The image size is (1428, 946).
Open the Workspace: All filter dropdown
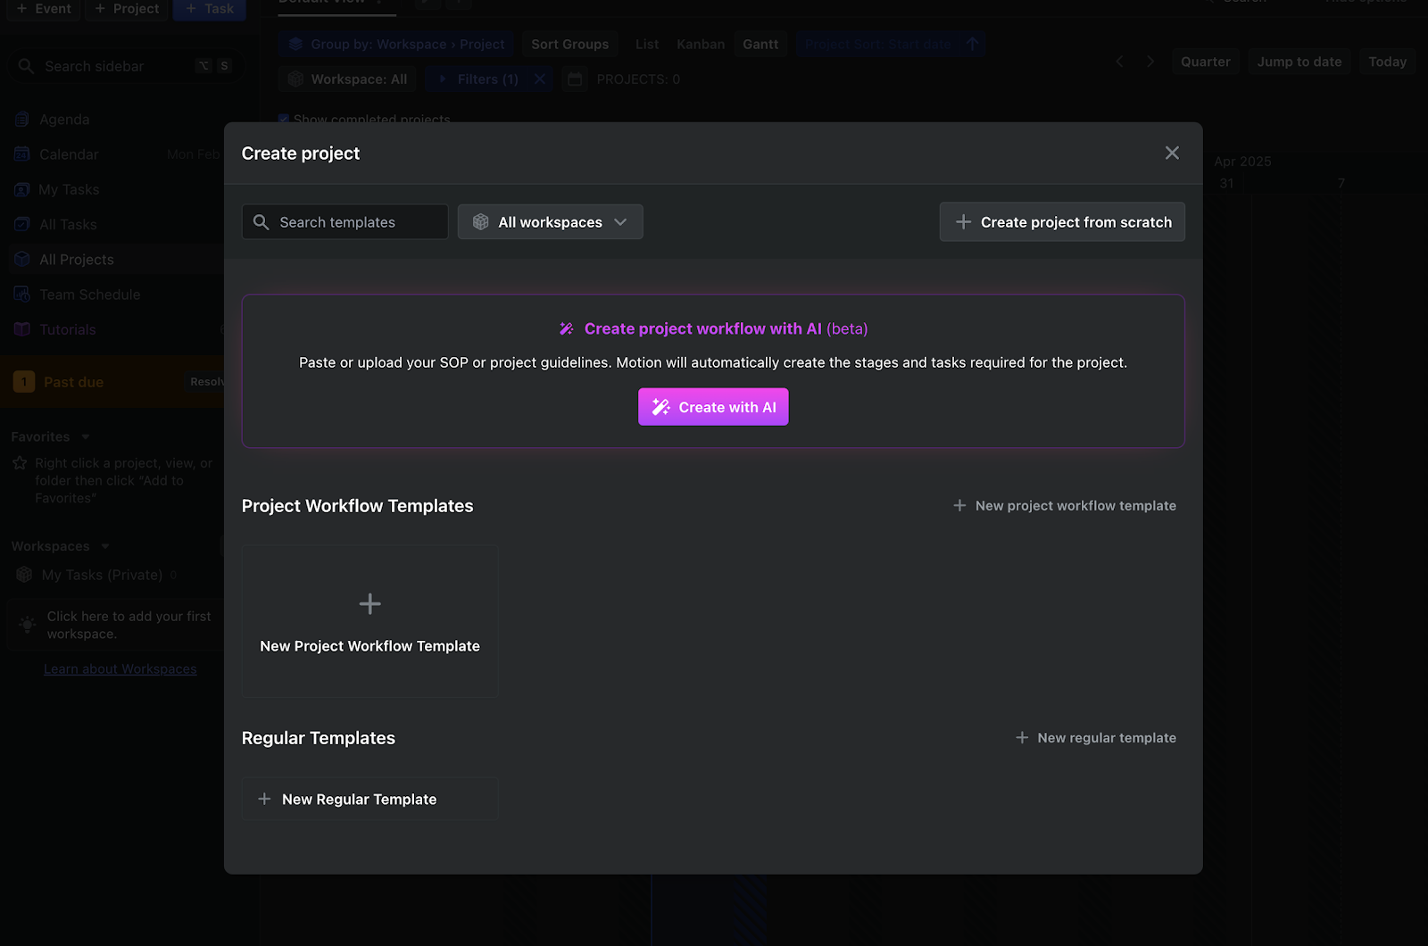[x=347, y=79]
